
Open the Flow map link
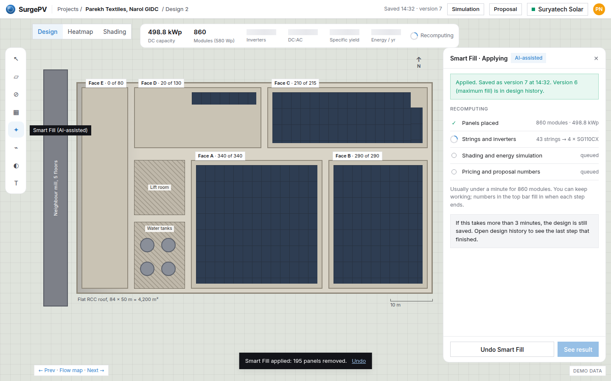(x=71, y=370)
